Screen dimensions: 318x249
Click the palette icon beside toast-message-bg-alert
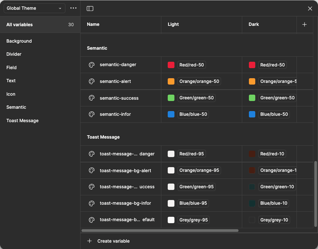[92, 170]
